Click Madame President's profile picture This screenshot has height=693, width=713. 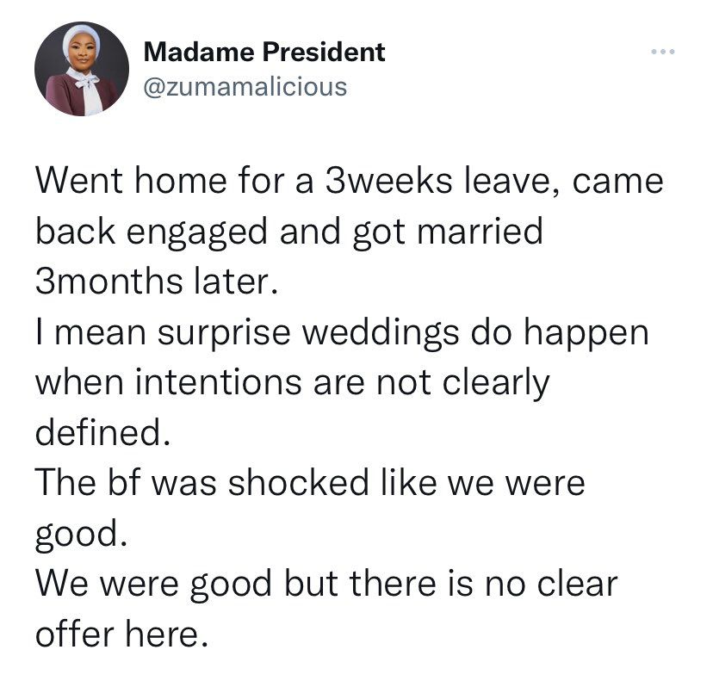point(82,69)
